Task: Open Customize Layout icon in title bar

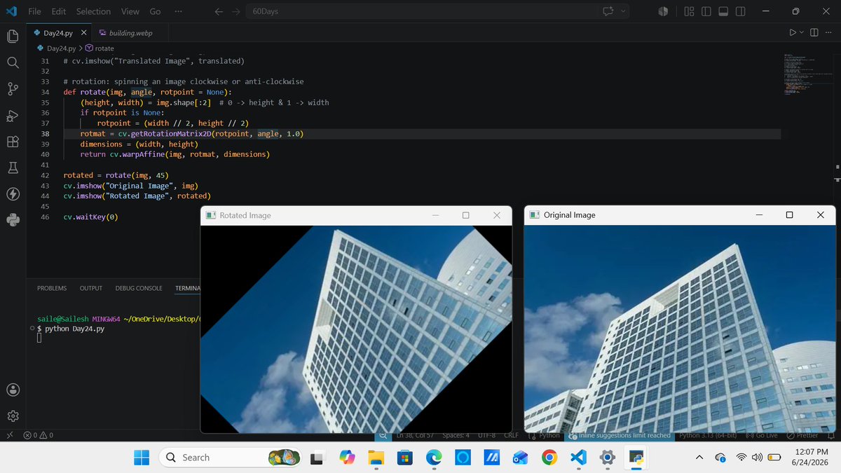Action: [x=689, y=11]
